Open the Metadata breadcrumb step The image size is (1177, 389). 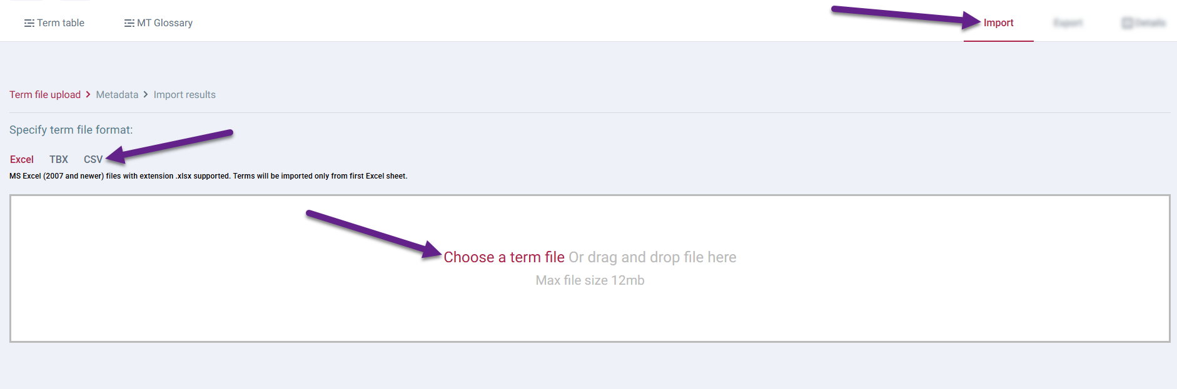pos(117,94)
